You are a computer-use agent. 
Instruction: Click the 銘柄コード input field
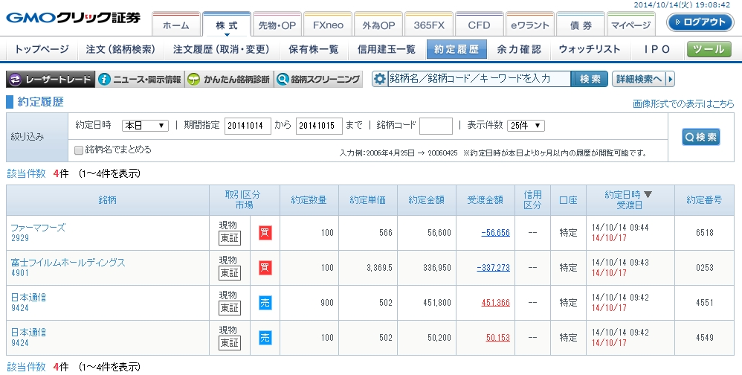tap(436, 126)
